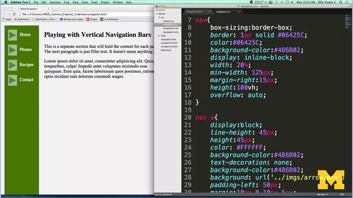
Task: Click the Manage your pages bookmark icon
Action: tap(62, 19)
